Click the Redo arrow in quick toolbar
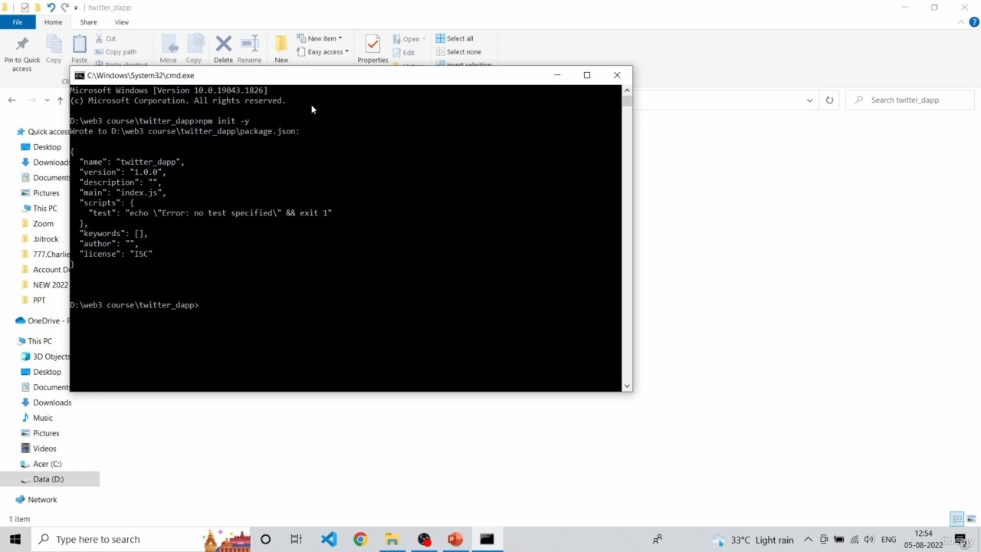Screen dimensions: 981x552 coord(65,8)
